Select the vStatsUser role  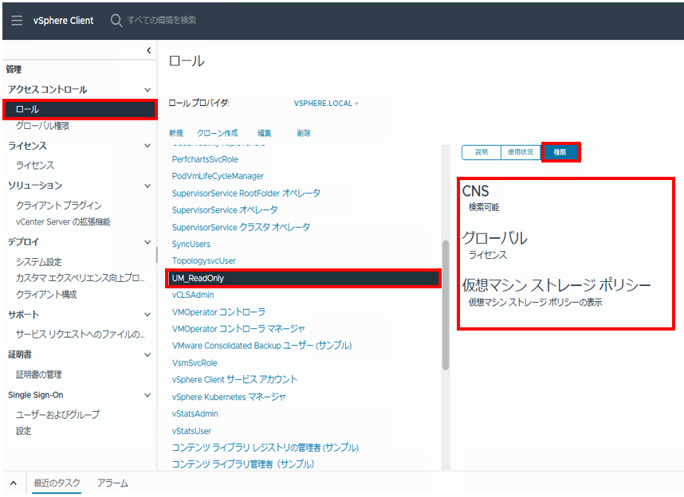[x=191, y=431]
